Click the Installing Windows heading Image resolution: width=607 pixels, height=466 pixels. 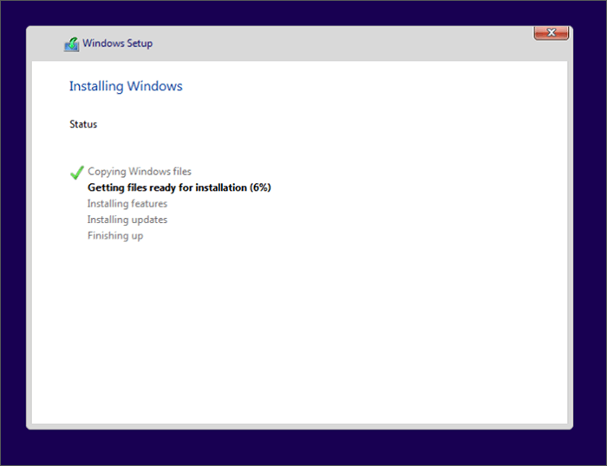(126, 86)
